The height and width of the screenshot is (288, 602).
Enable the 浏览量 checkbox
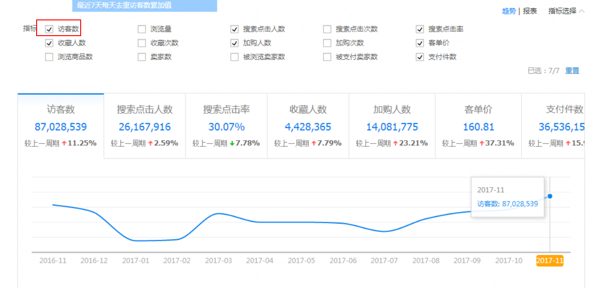coord(142,29)
